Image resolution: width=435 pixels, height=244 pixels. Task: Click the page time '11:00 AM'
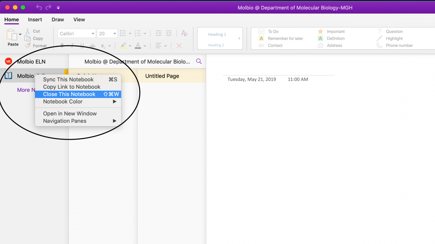coord(298,79)
